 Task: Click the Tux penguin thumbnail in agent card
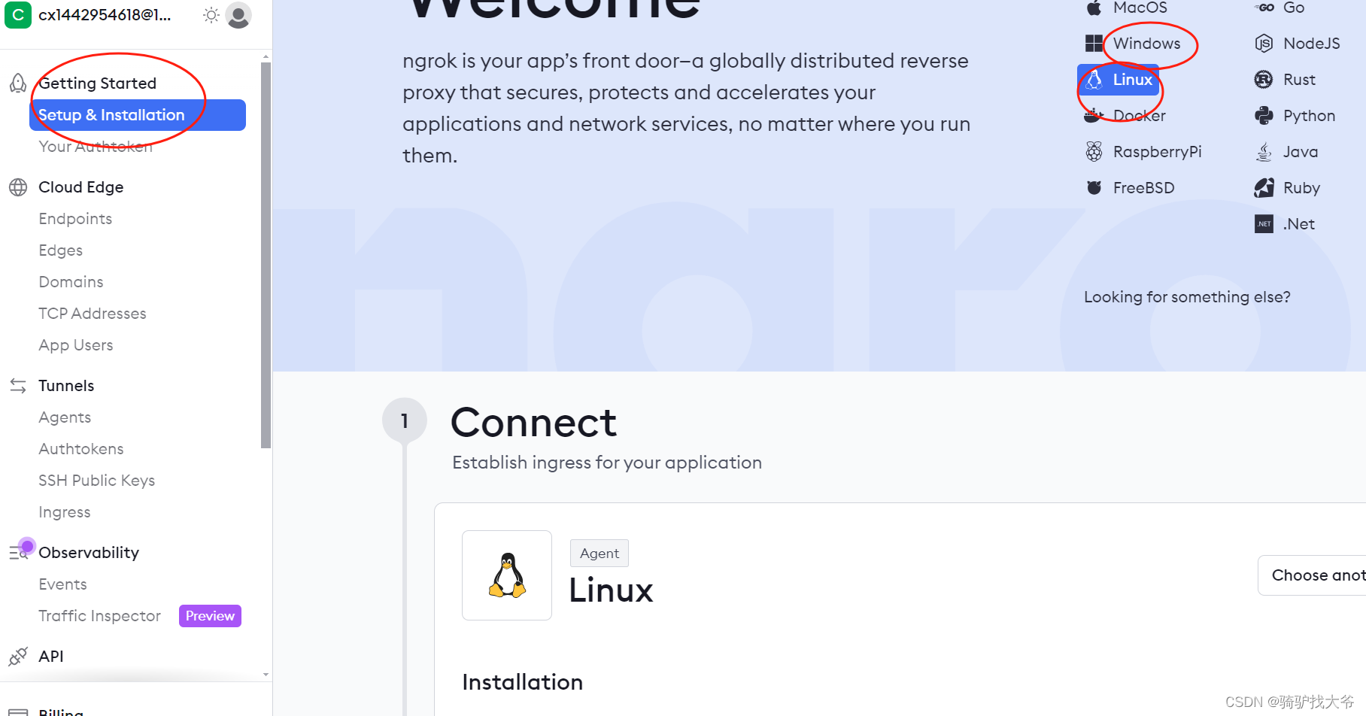coord(507,575)
